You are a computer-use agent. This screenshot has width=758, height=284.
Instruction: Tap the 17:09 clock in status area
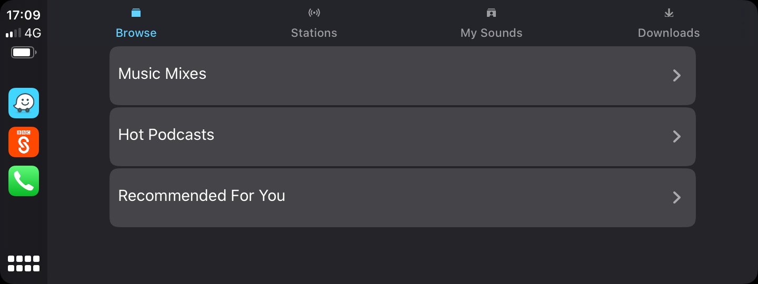pyautogui.click(x=24, y=15)
